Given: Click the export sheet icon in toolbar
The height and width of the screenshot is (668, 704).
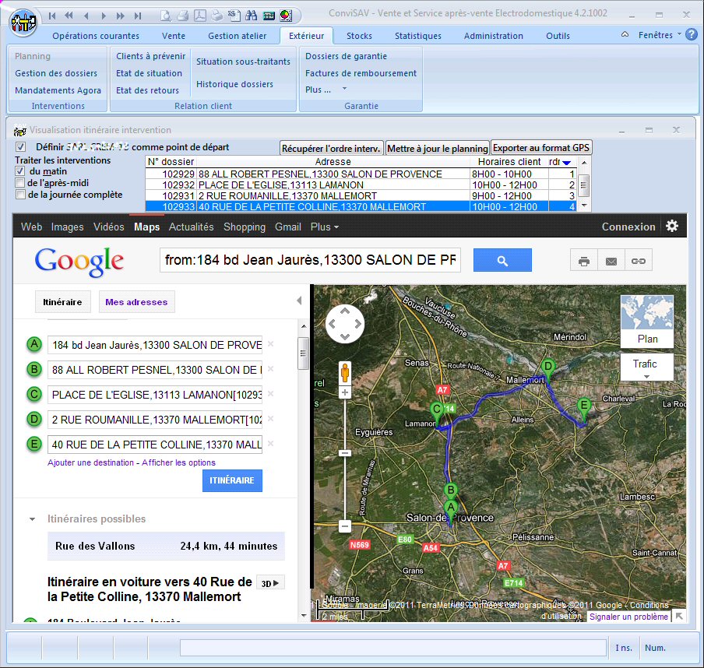Looking at the screenshot, I should [234, 16].
